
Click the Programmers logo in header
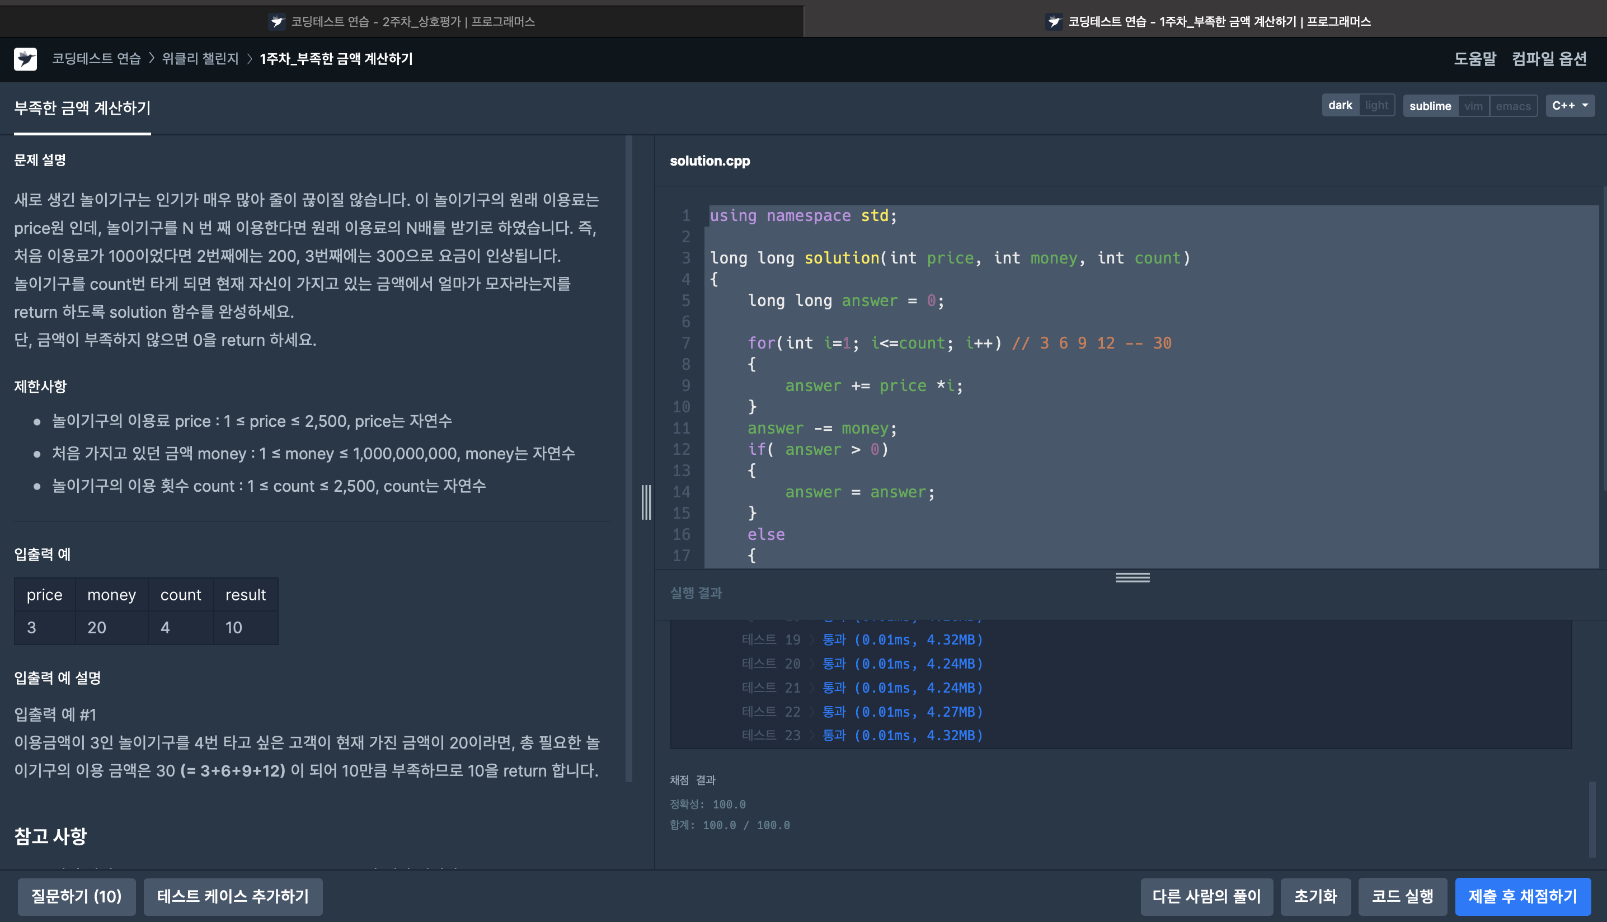(25, 59)
